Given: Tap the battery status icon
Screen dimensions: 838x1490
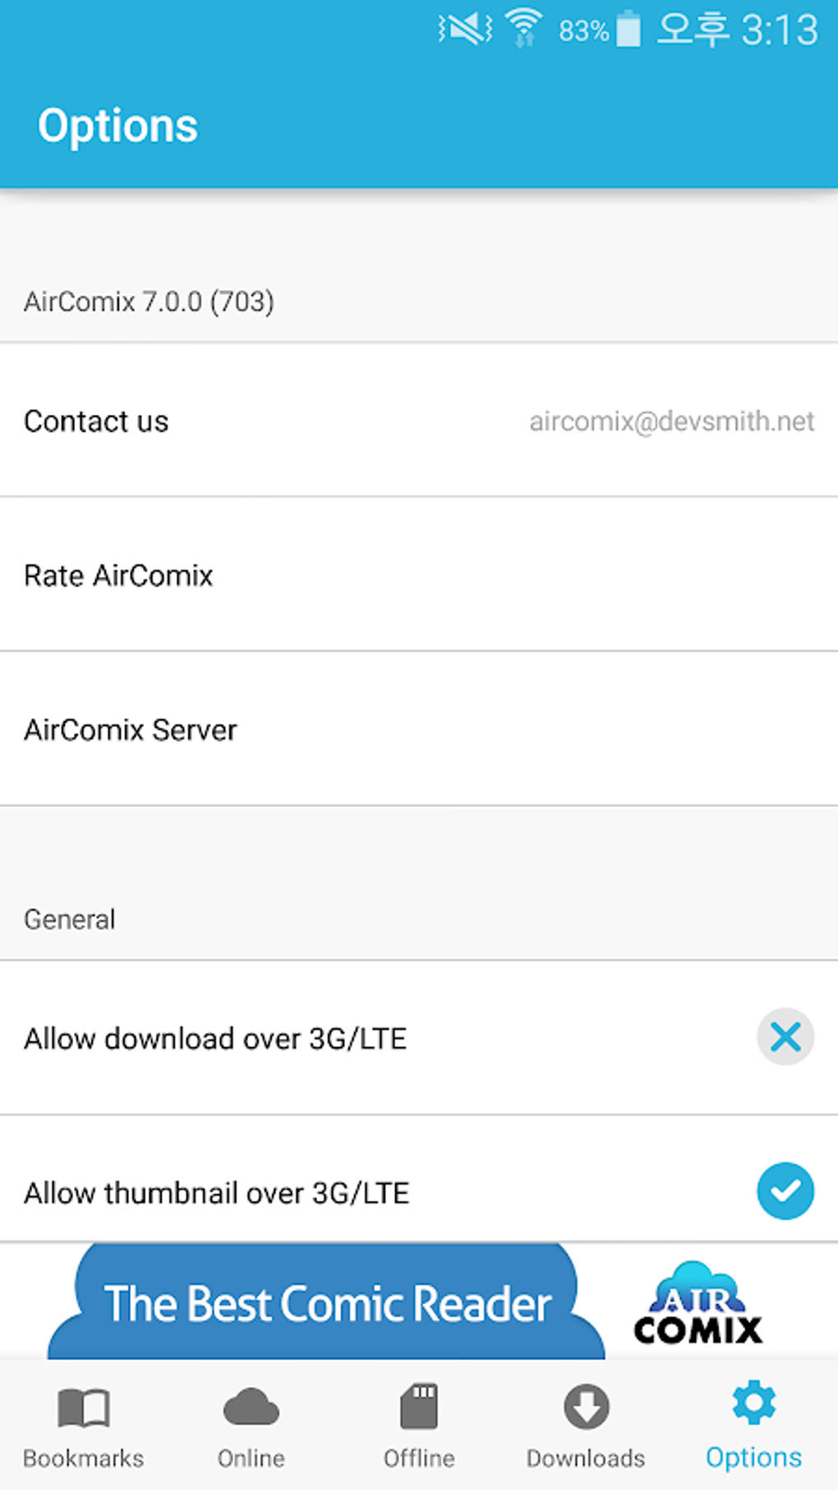Looking at the screenshot, I should pyautogui.click(x=628, y=30).
